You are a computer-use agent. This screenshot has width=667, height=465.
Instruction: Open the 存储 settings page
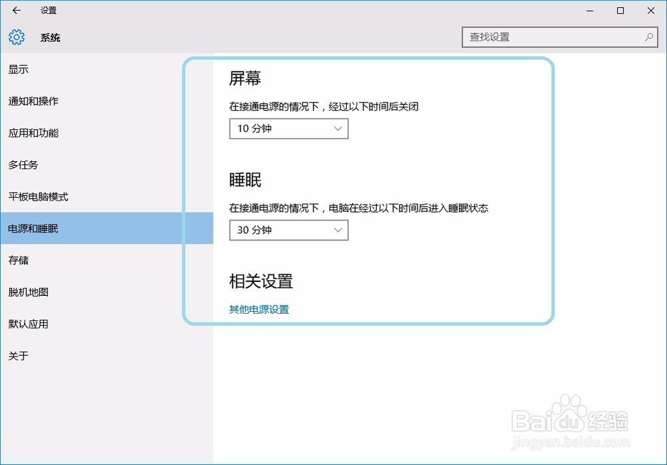[x=18, y=260]
